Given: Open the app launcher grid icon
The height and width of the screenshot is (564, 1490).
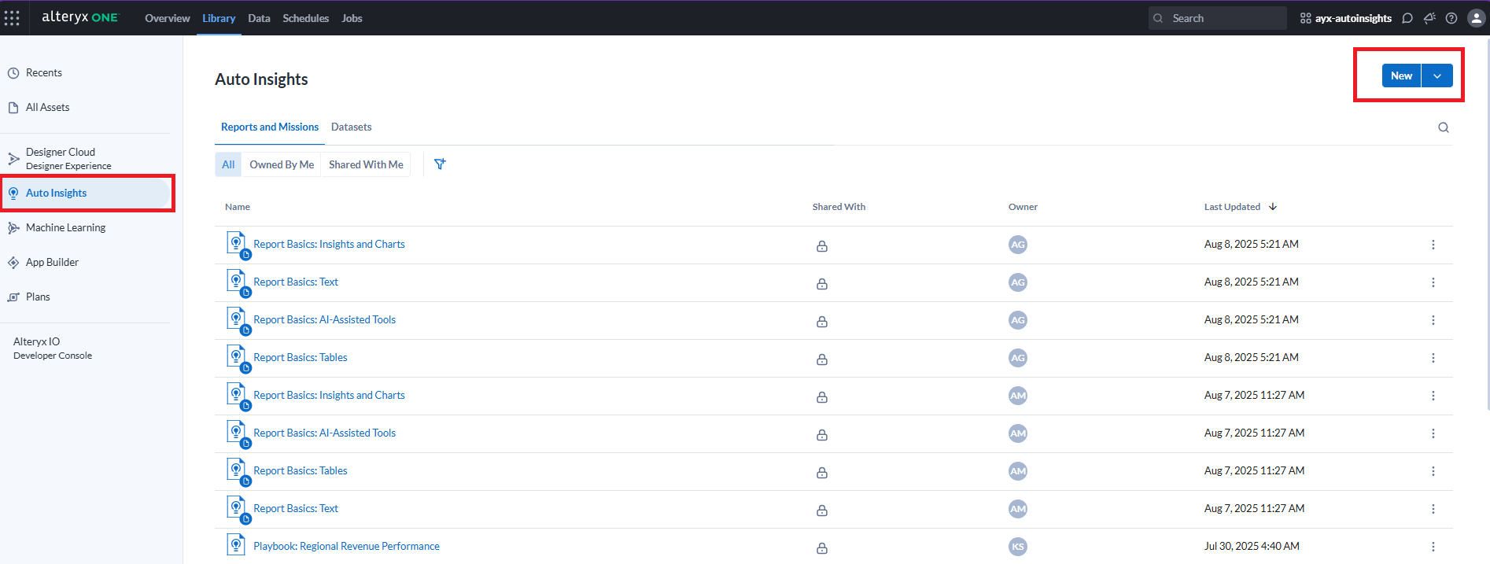Looking at the screenshot, I should click(12, 17).
